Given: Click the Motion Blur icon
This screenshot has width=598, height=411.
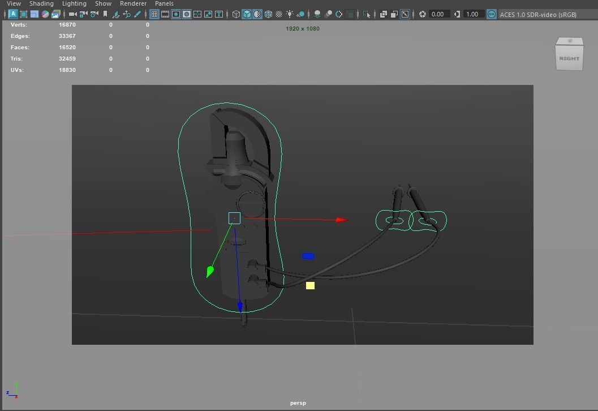Looking at the screenshot, I should coord(328,14).
